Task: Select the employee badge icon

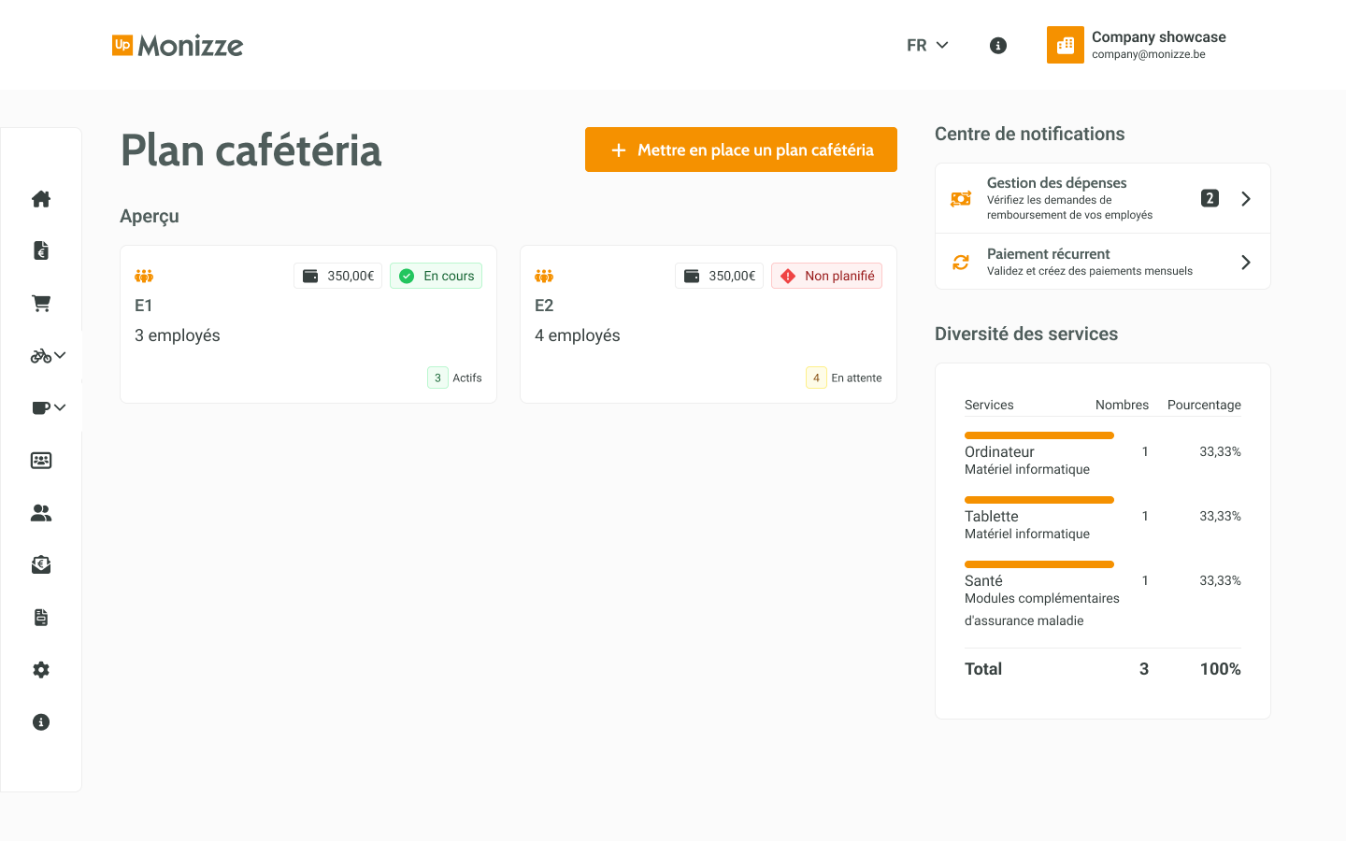Action: point(40,460)
